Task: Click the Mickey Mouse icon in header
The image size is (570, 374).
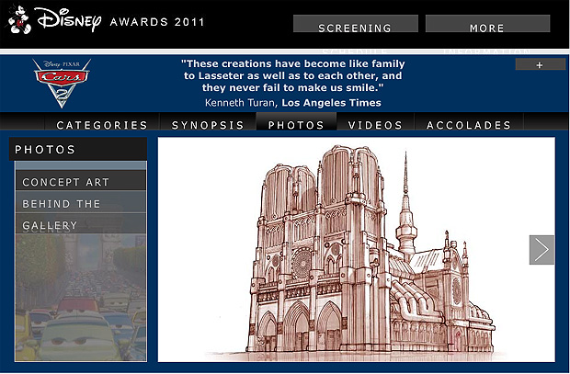Action: coord(20,20)
